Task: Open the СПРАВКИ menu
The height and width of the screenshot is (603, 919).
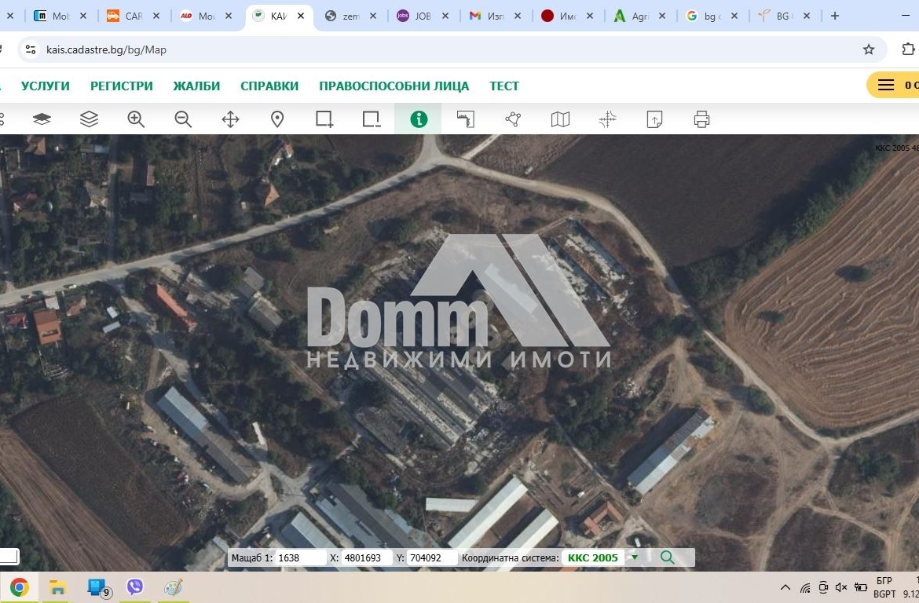Action: [x=269, y=86]
